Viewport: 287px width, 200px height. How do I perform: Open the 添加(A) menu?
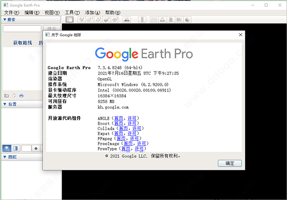[92, 12]
